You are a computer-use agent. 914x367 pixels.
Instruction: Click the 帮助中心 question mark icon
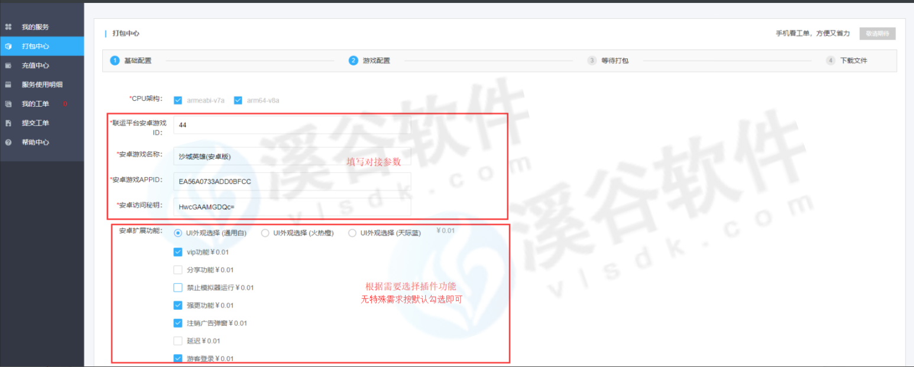click(8, 142)
